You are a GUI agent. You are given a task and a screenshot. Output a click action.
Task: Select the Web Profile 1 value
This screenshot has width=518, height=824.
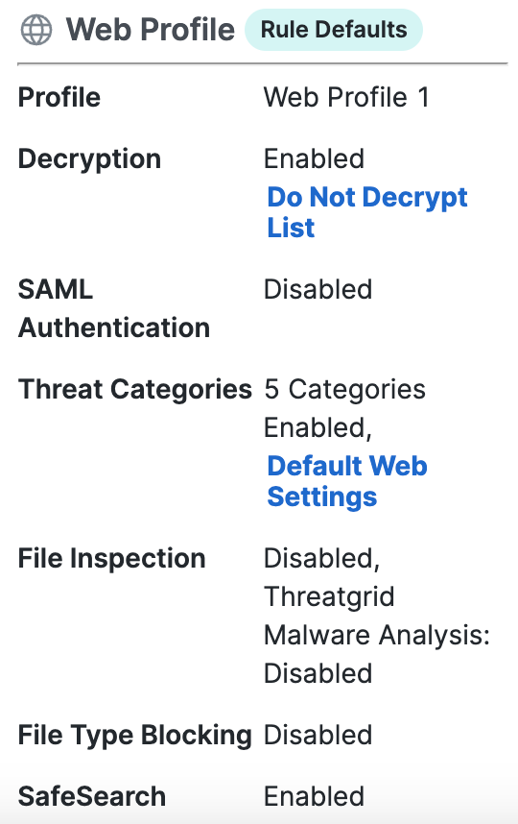pos(346,97)
